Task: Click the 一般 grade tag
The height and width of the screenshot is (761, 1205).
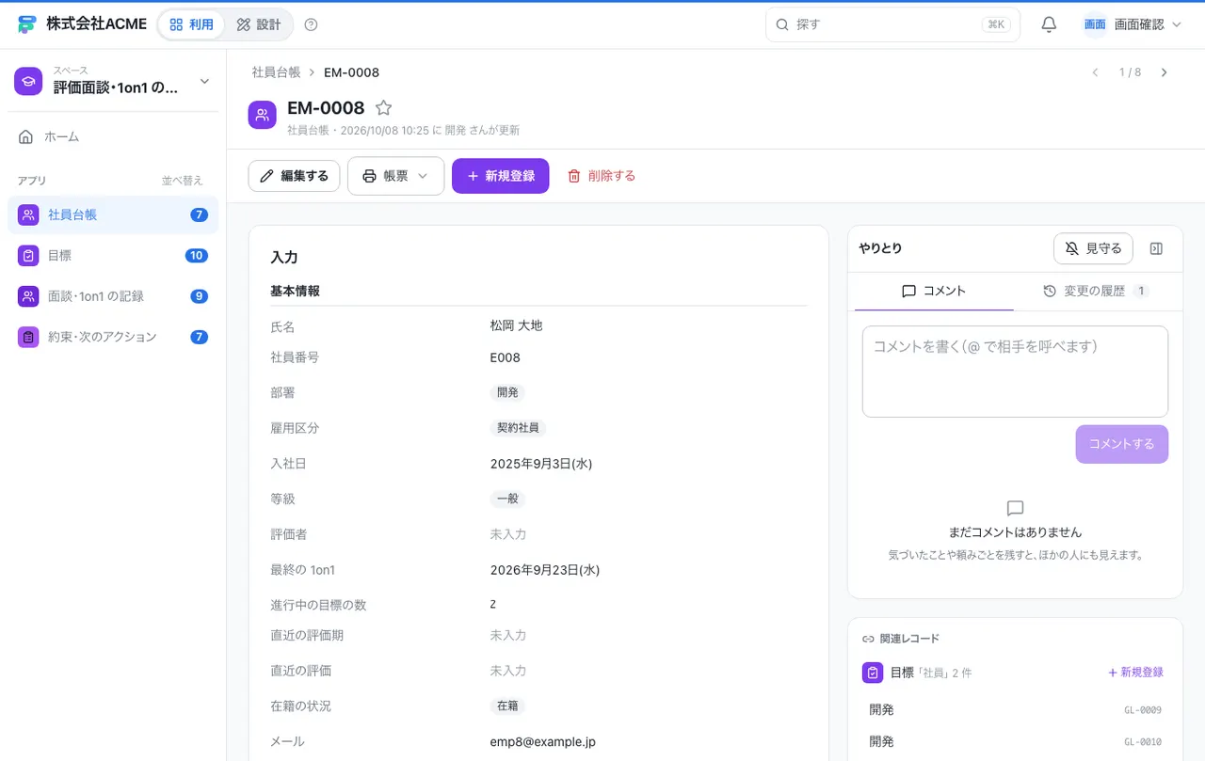Action: coord(508,499)
